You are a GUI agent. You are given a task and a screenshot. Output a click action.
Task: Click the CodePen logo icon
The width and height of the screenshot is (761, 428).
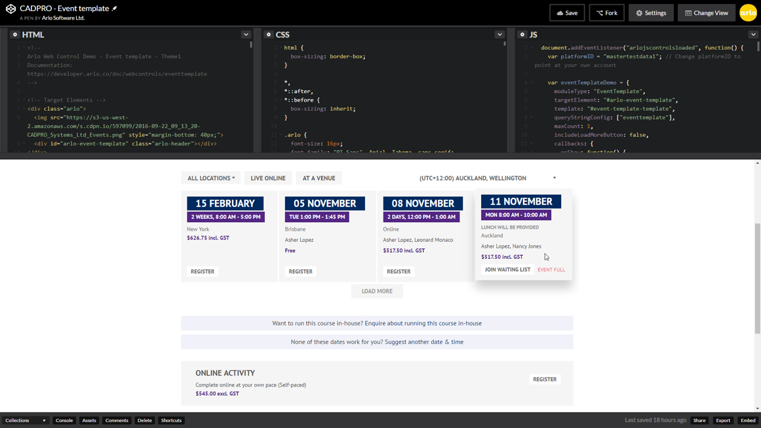pyautogui.click(x=10, y=9)
